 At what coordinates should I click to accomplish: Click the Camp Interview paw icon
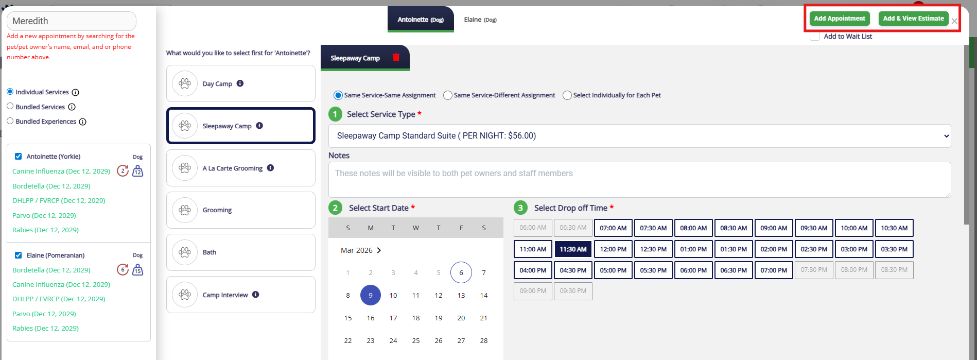[185, 295]
